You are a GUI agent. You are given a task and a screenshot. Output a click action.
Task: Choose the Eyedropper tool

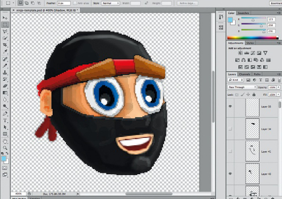click(x=5, y=52)
